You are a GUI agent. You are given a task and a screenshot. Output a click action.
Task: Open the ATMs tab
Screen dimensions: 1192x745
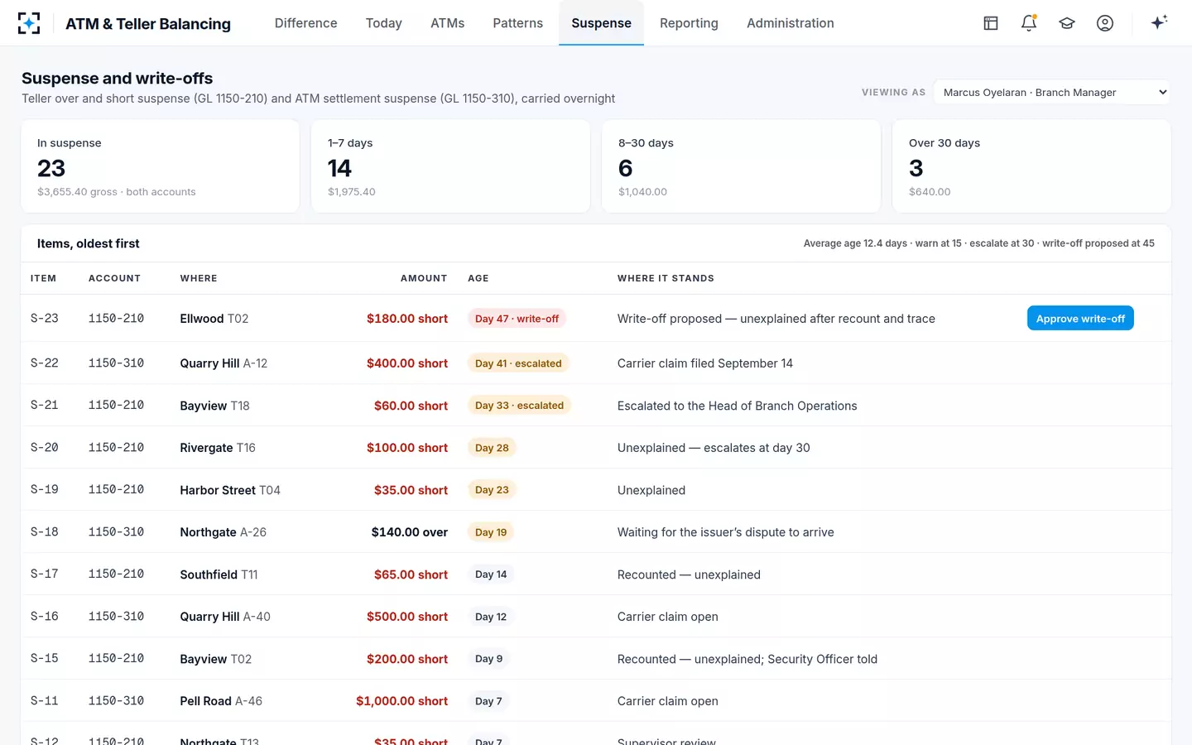pyautogui.click(x=447, y=23)
